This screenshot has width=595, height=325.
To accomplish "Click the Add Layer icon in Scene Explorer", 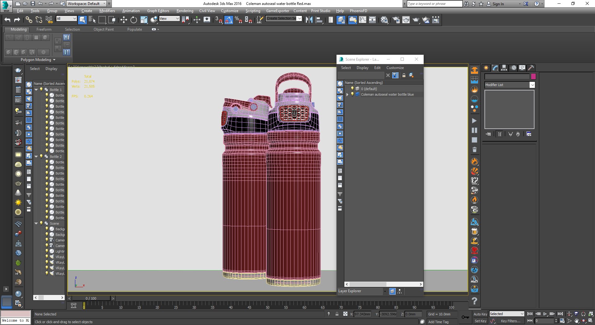I will [411, 75].
